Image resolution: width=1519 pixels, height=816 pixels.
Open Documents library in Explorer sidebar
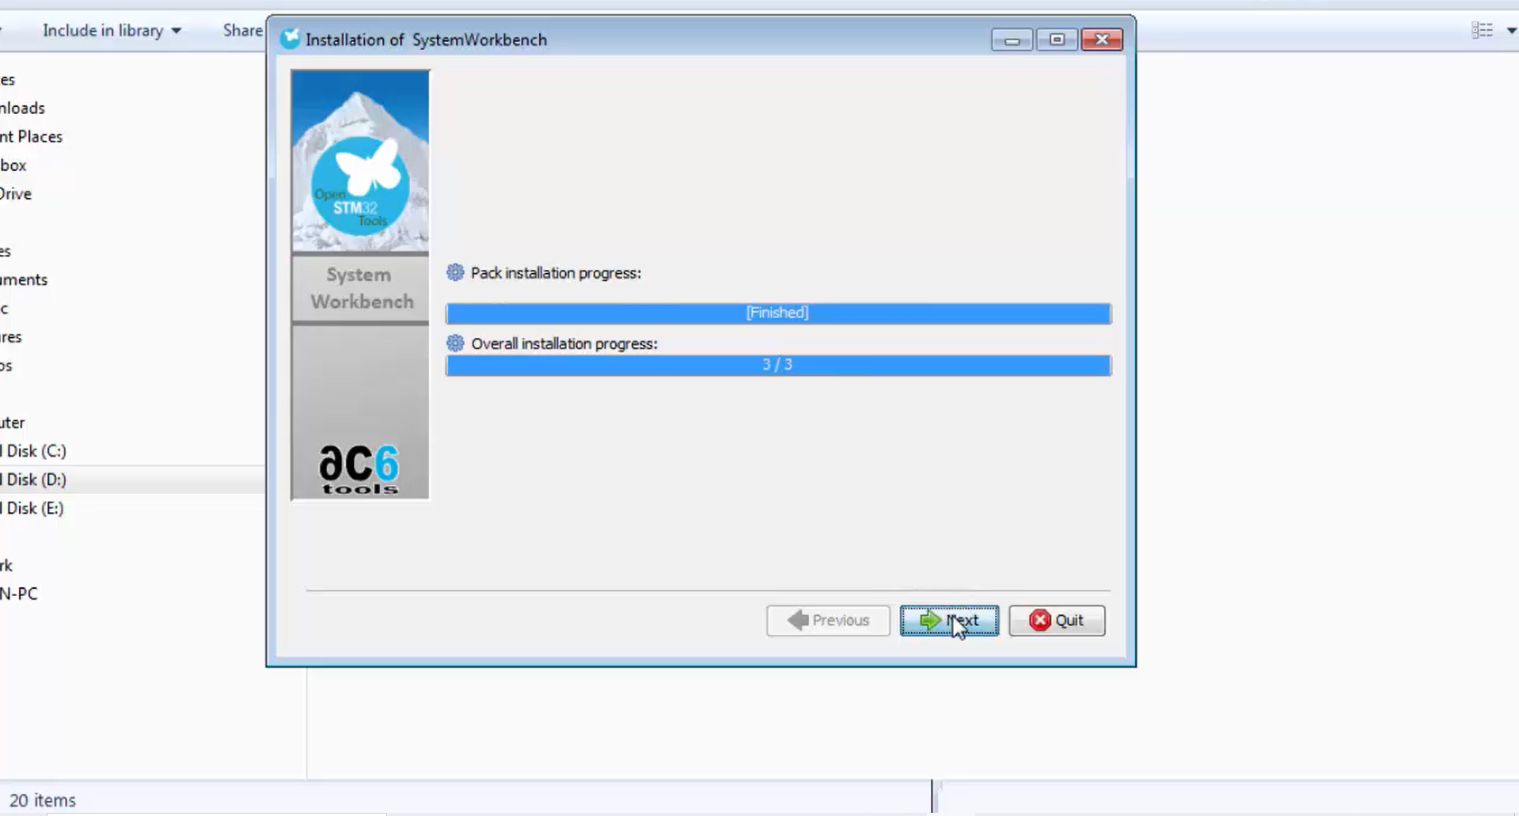click(x=24, y=280)
